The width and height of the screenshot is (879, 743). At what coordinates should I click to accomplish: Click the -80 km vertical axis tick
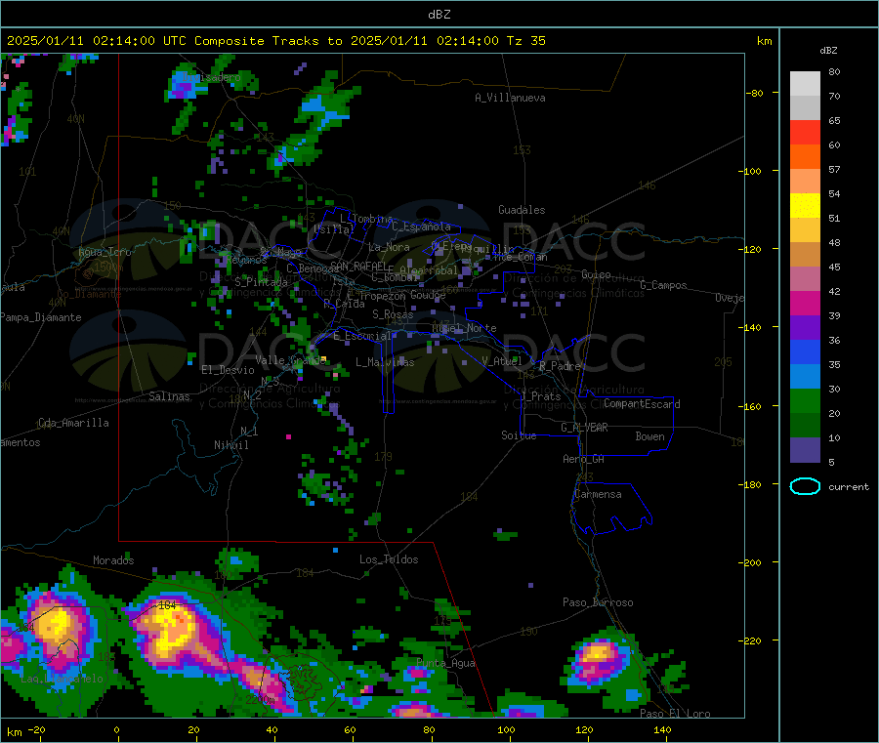(x=755, y=93)
